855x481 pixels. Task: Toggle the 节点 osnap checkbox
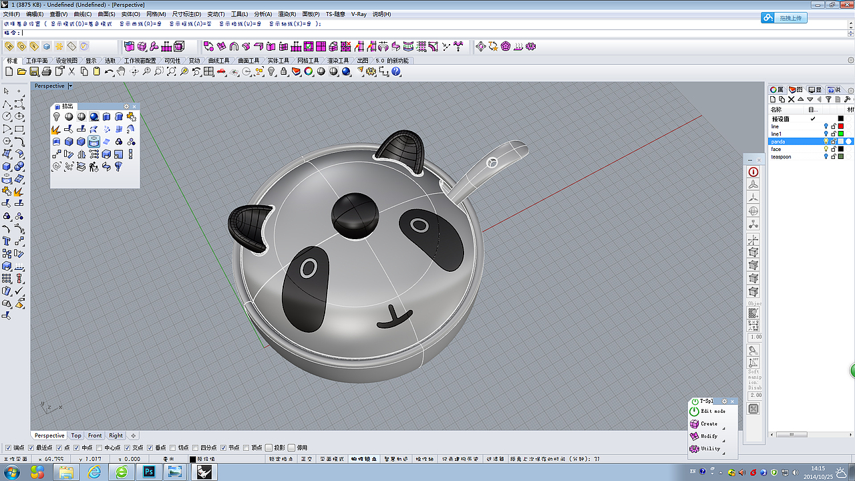point(224,448)
